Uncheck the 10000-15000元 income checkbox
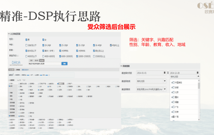The height and width of the screenshot is (135, 214). (77, 56)
